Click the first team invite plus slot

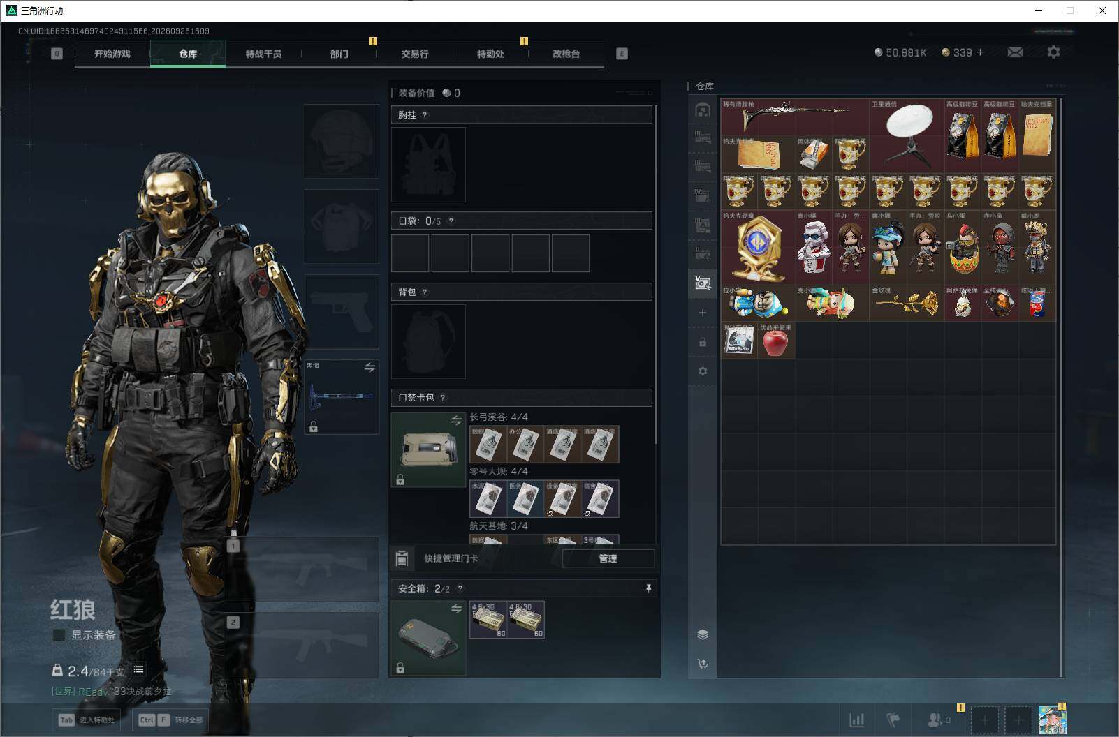click(984, 720)
